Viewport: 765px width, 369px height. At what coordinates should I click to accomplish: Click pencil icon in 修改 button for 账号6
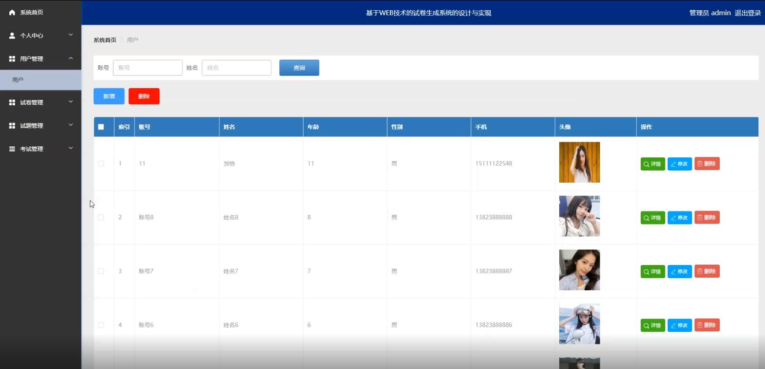673,326
